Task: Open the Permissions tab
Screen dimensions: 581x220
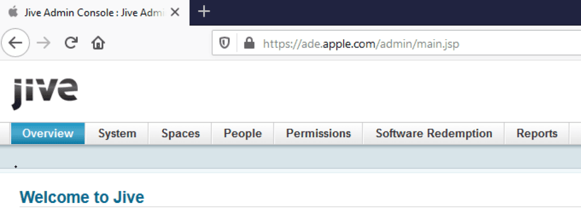Action: coord(318,133)
